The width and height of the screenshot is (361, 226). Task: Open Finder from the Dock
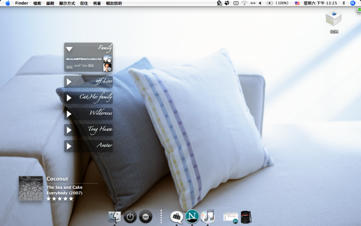click(115, 217)
